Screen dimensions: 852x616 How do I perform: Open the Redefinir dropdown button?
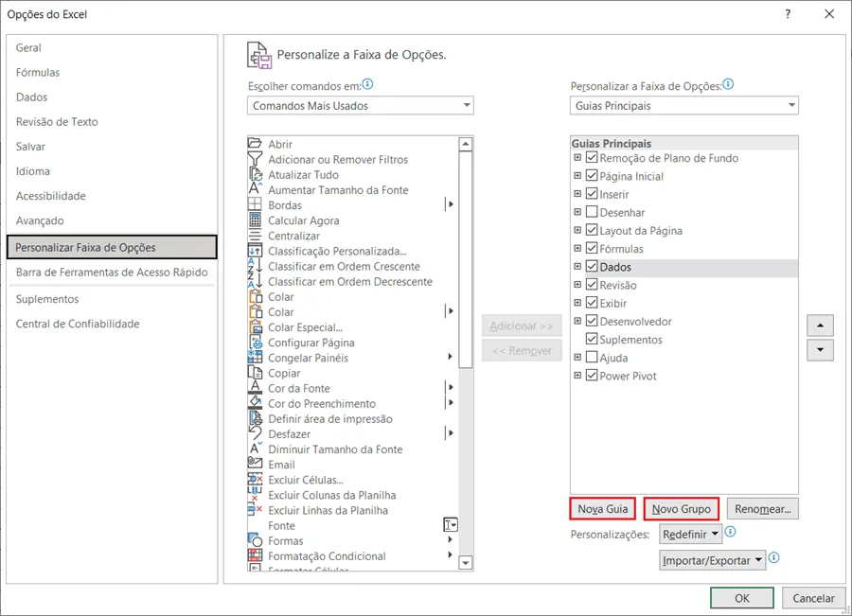point(691,534)
